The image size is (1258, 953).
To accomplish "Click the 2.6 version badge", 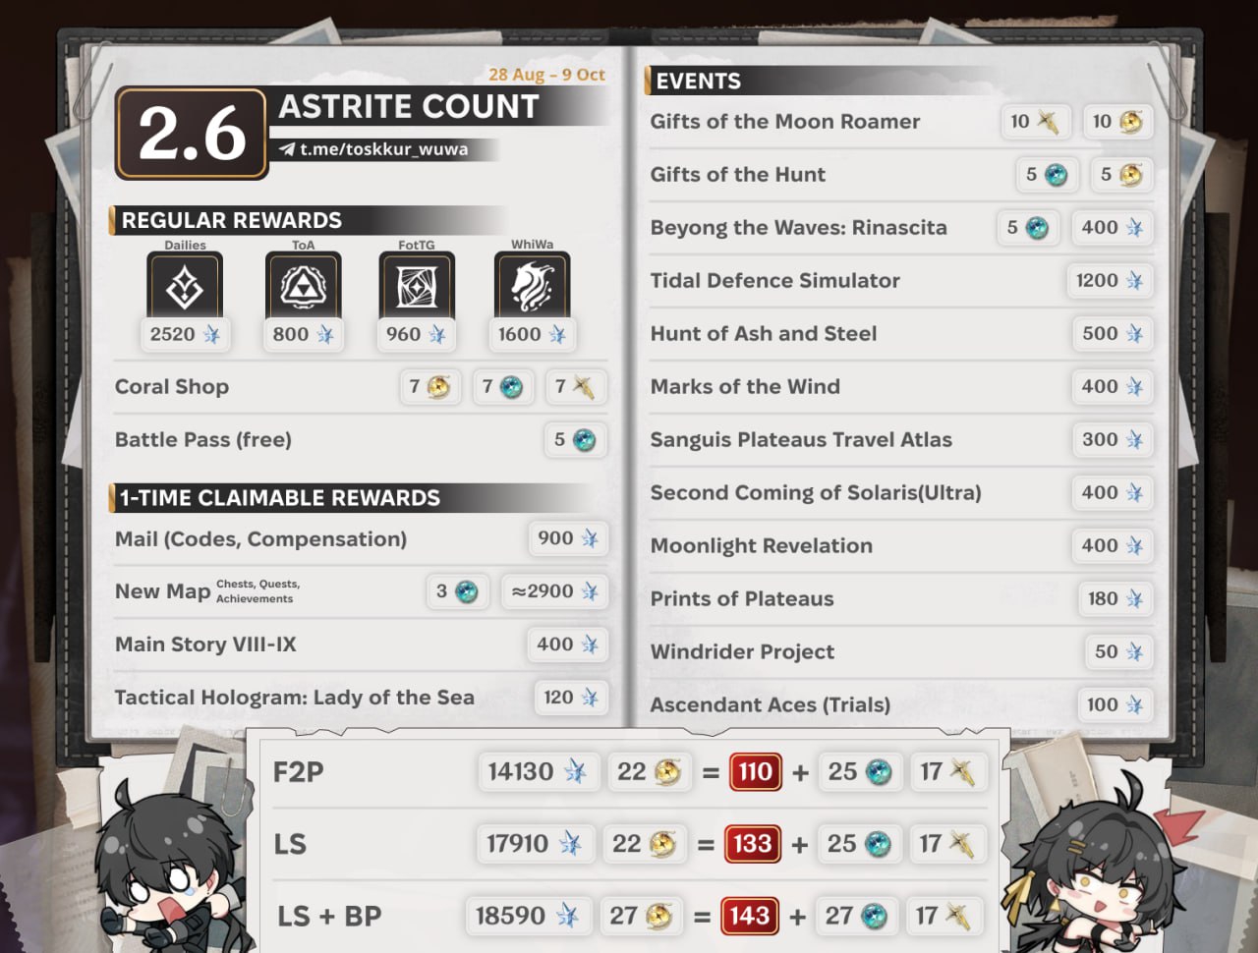I will (x=192, y=134).
